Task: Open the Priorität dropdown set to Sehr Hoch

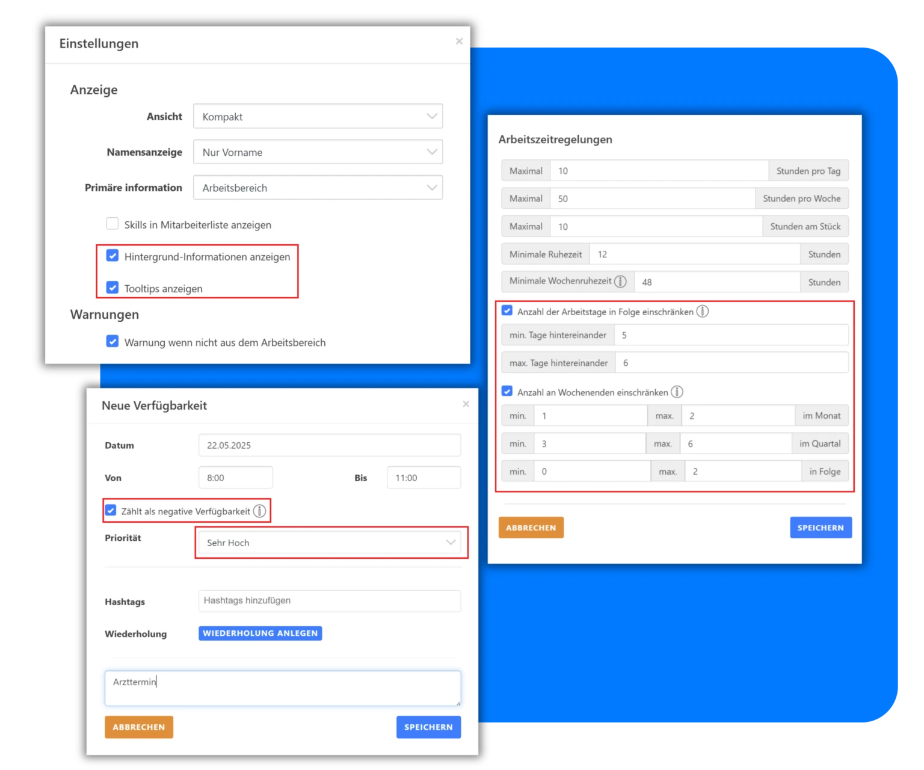Action: coord(330,543)
